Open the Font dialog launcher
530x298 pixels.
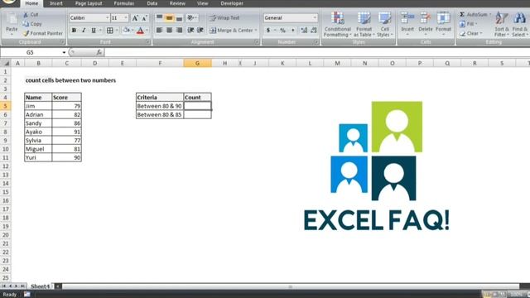click(147, 42)
